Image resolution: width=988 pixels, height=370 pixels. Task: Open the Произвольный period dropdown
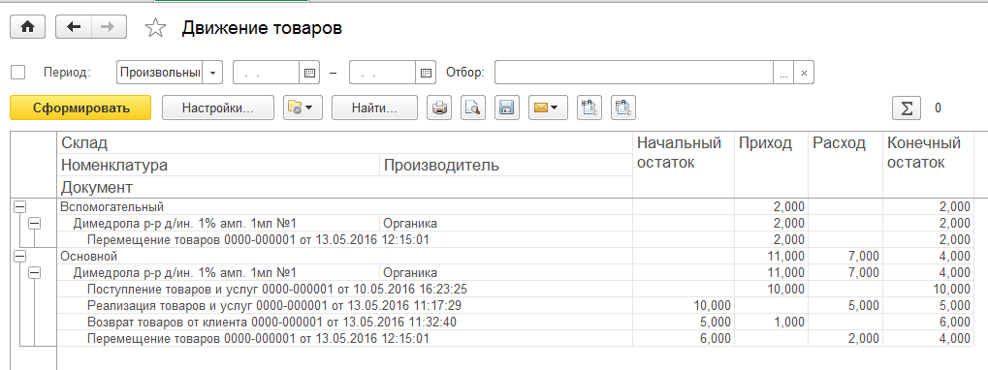click(213, 73)
